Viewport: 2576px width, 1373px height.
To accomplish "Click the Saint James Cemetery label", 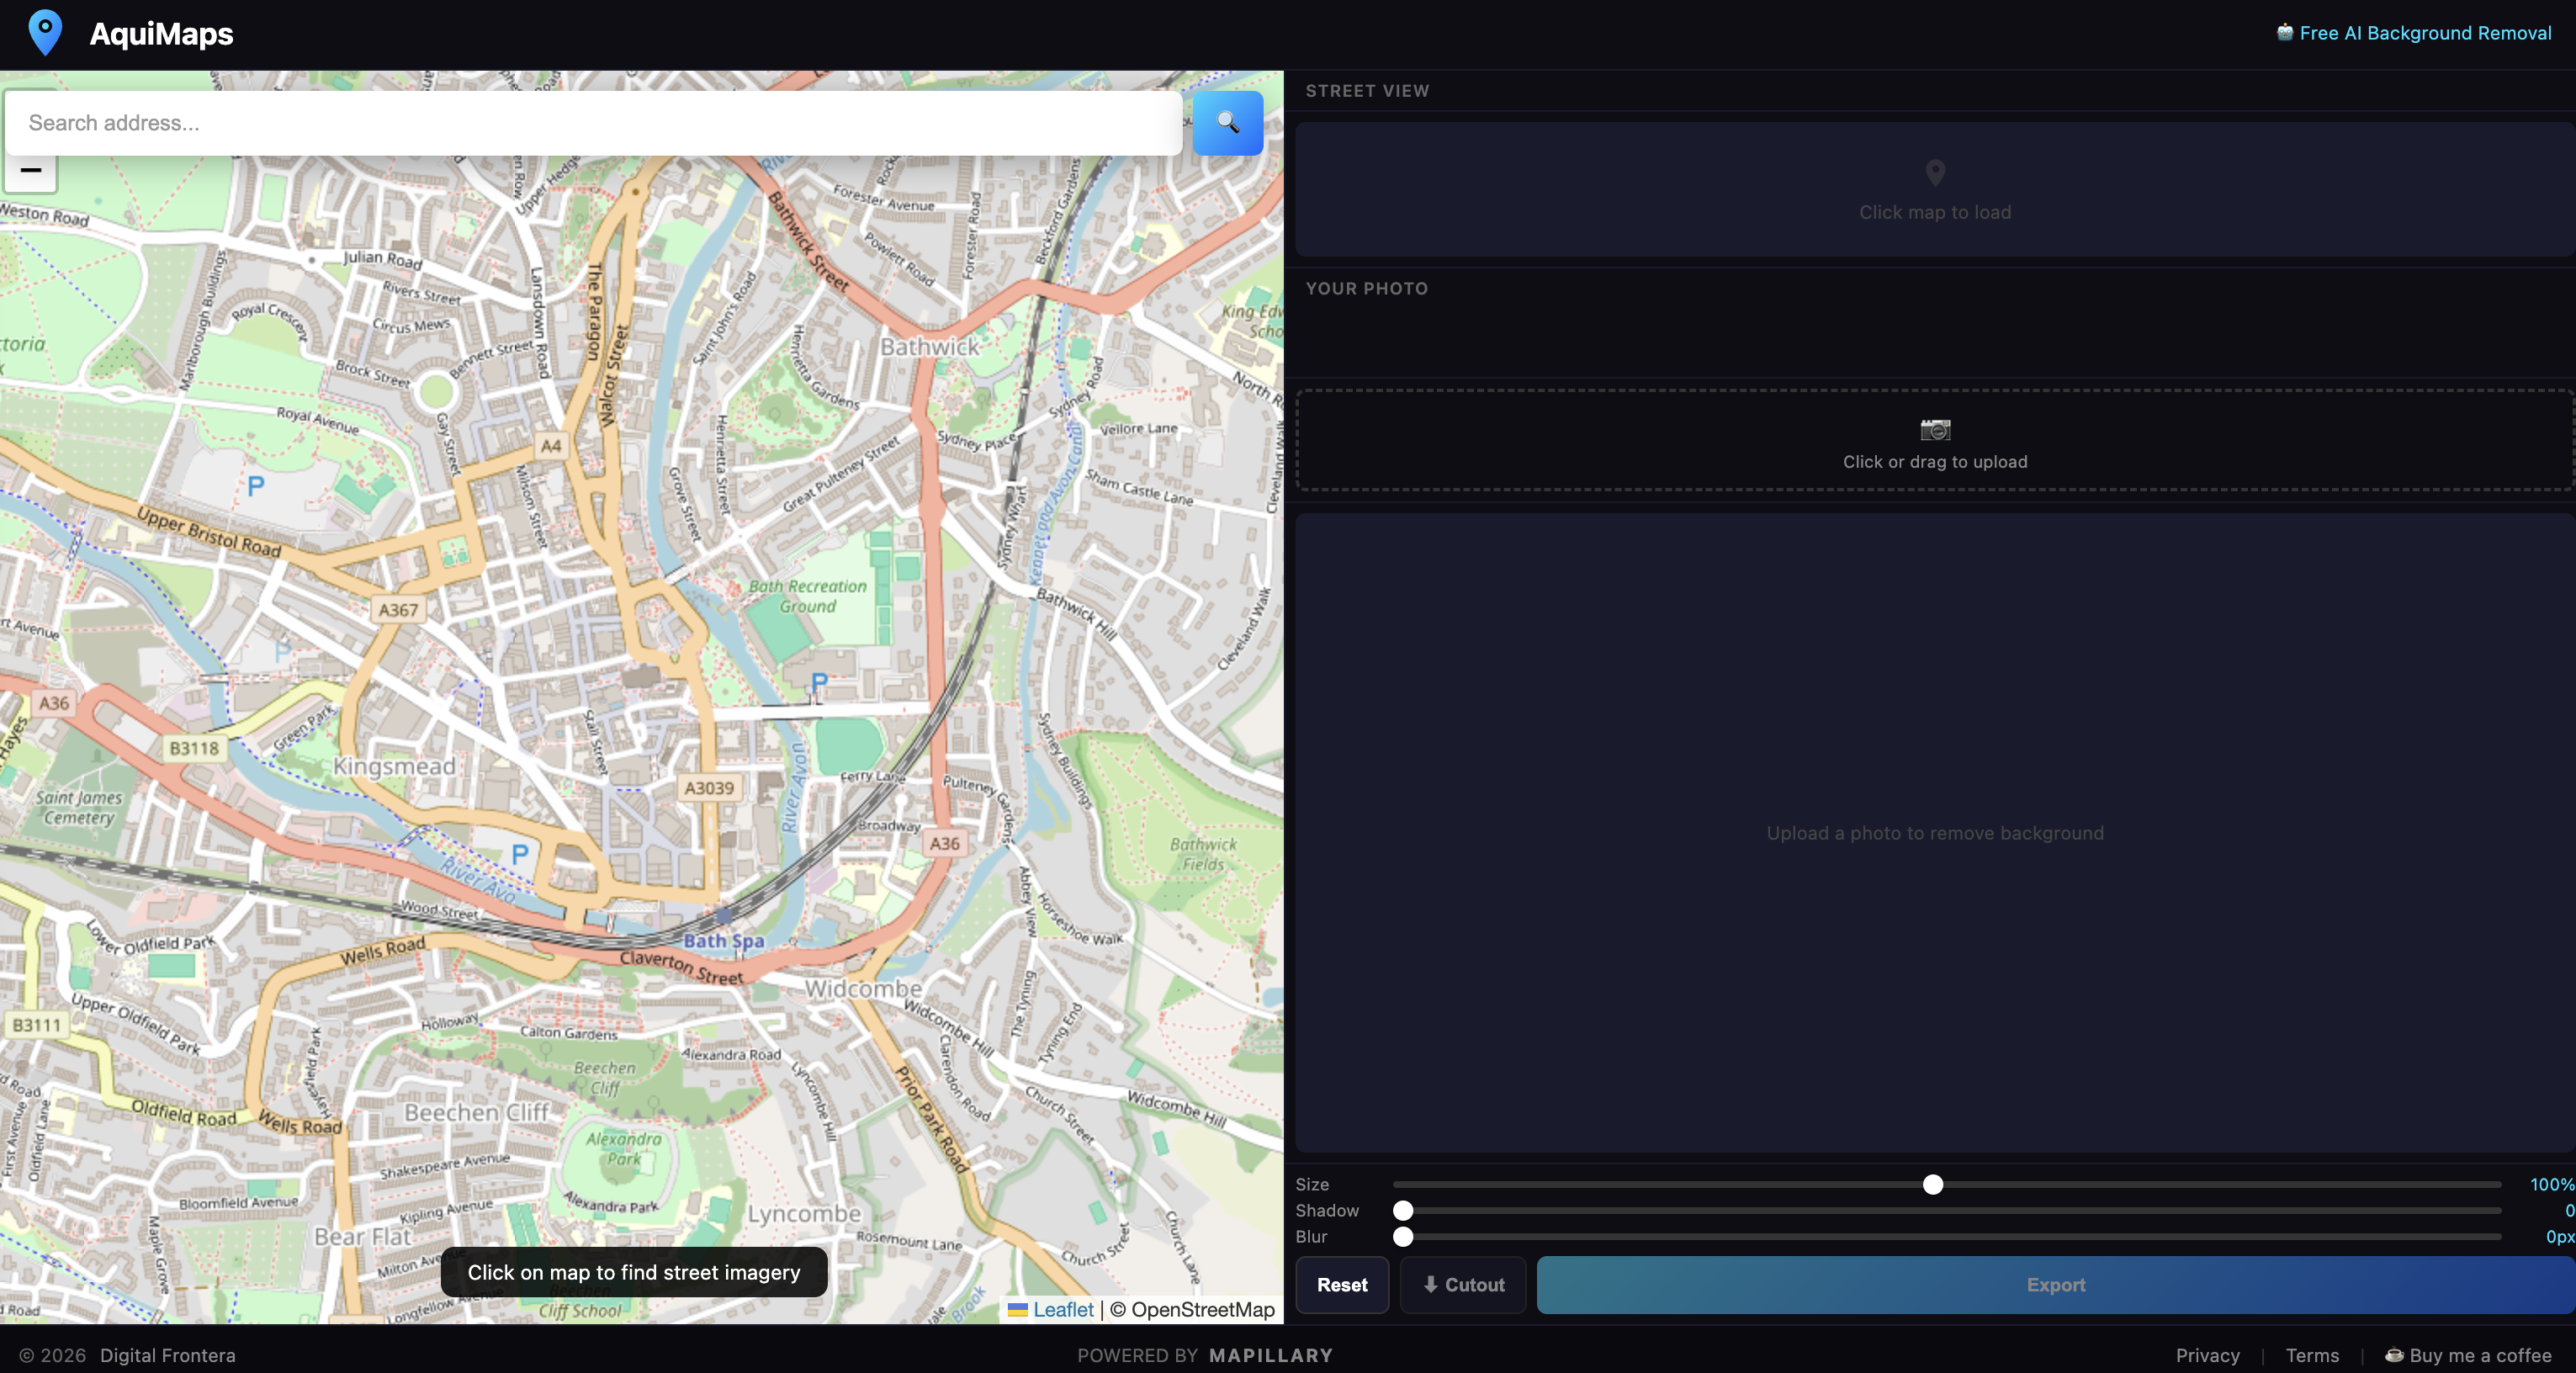I will pos(79,807).
